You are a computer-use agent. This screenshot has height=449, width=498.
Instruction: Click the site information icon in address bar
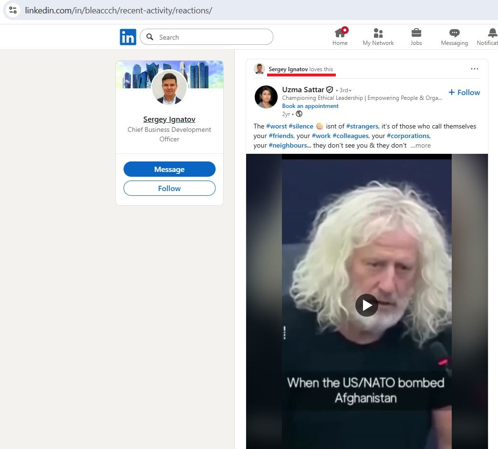tap(13, 10)
